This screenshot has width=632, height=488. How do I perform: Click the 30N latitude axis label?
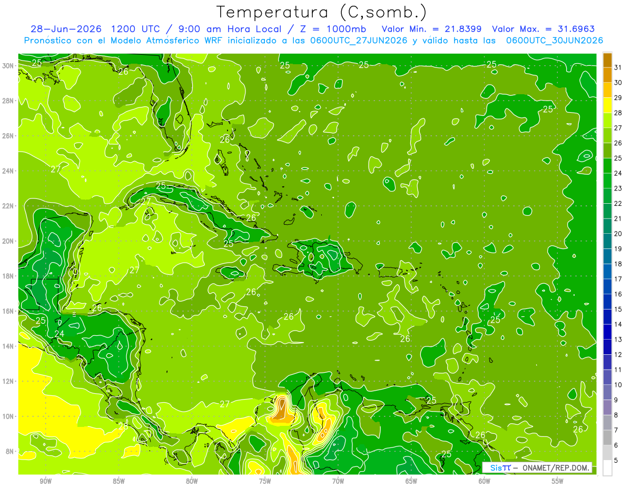pyautogui.click(x=8, y=66)
